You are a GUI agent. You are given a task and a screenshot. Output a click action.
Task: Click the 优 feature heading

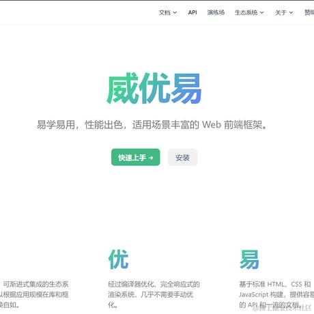[x=119, y=259]
